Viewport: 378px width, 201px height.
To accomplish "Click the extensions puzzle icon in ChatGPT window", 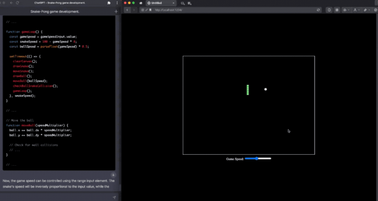I will [109, 3].
